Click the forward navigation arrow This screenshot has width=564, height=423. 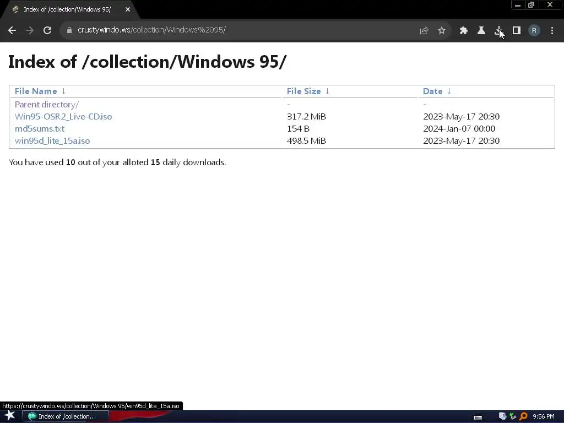(30, 30)
